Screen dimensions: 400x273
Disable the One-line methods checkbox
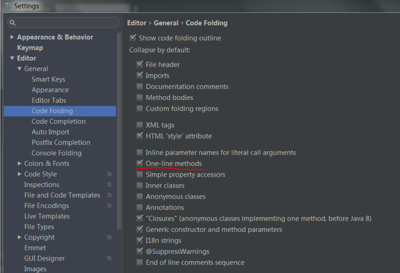point(140,163)
